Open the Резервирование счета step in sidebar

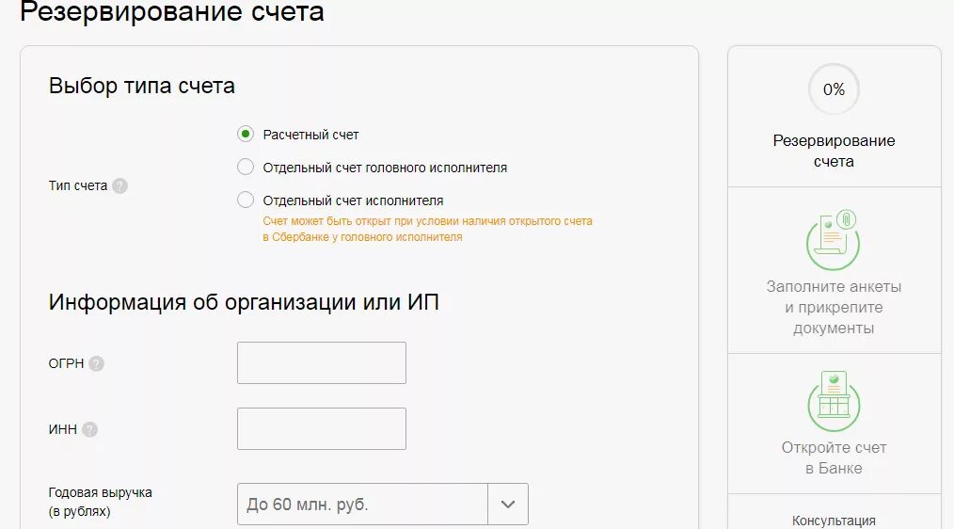tap(834, 151)
